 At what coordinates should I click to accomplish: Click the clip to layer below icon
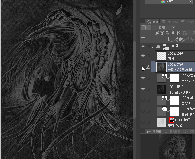pos(157,33)
